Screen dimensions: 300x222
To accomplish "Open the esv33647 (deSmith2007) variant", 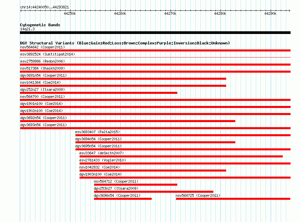I will pos(101,153).
